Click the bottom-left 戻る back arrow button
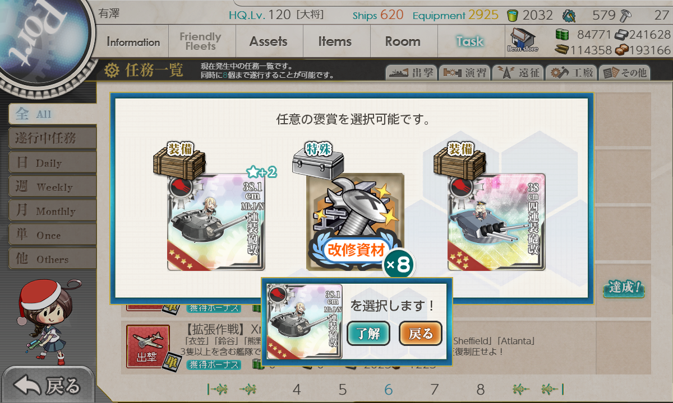This screenshot has width=673, height=403. (x=47, y=386)
